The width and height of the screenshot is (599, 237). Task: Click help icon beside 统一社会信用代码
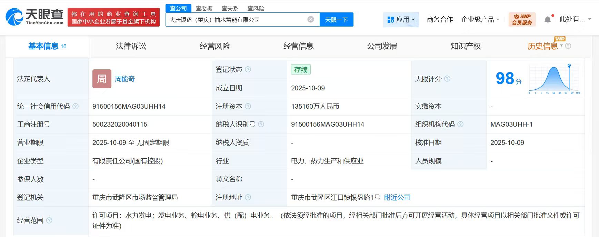tap(76, 106)
